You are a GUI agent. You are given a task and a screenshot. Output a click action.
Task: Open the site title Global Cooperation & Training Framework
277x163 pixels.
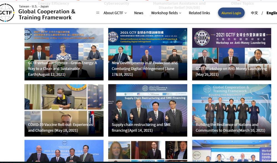[47, 14]
